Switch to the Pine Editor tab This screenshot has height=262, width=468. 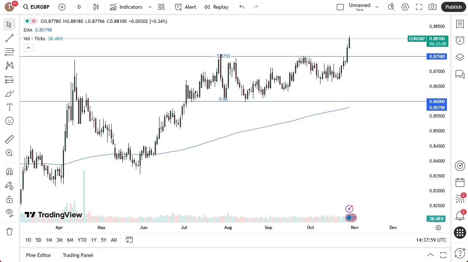coord(38,255)
